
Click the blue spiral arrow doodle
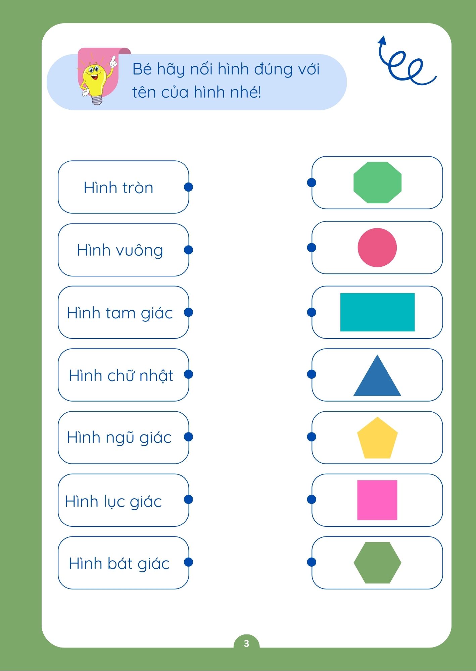click(x=405, y=62)
